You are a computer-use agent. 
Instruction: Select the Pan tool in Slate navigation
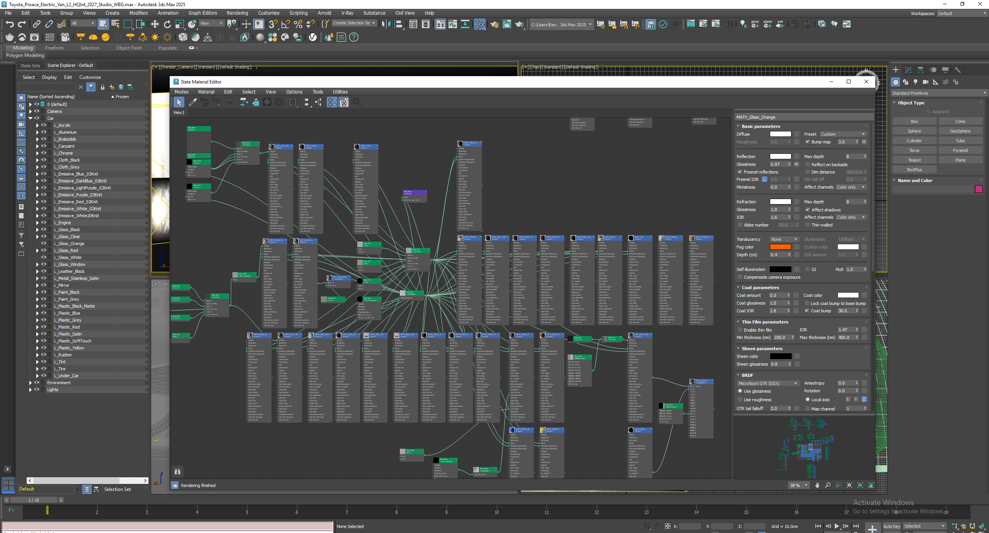817,485
